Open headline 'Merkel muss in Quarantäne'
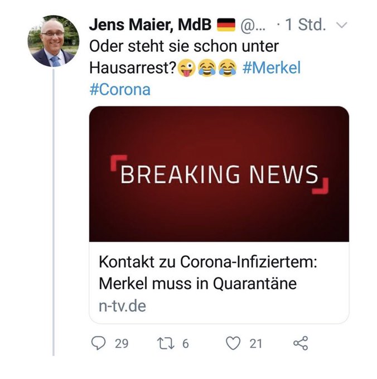377x379 pixels. coord(198,284)
